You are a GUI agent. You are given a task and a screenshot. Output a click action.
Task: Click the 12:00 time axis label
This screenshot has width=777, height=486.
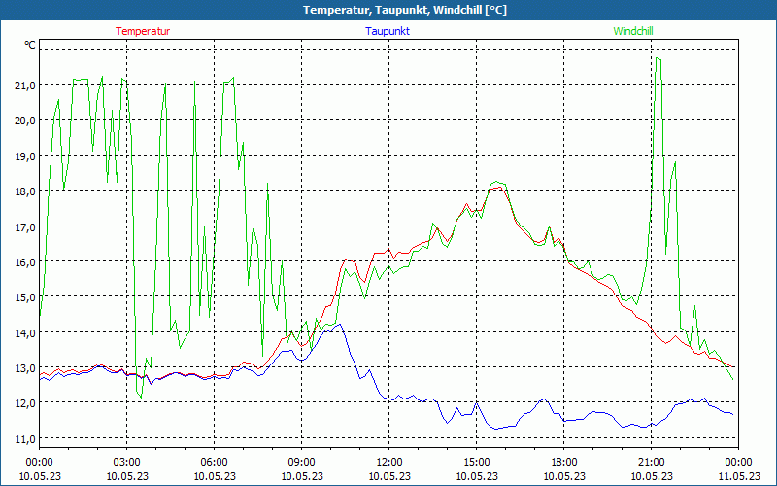click(x=388, y=462)
